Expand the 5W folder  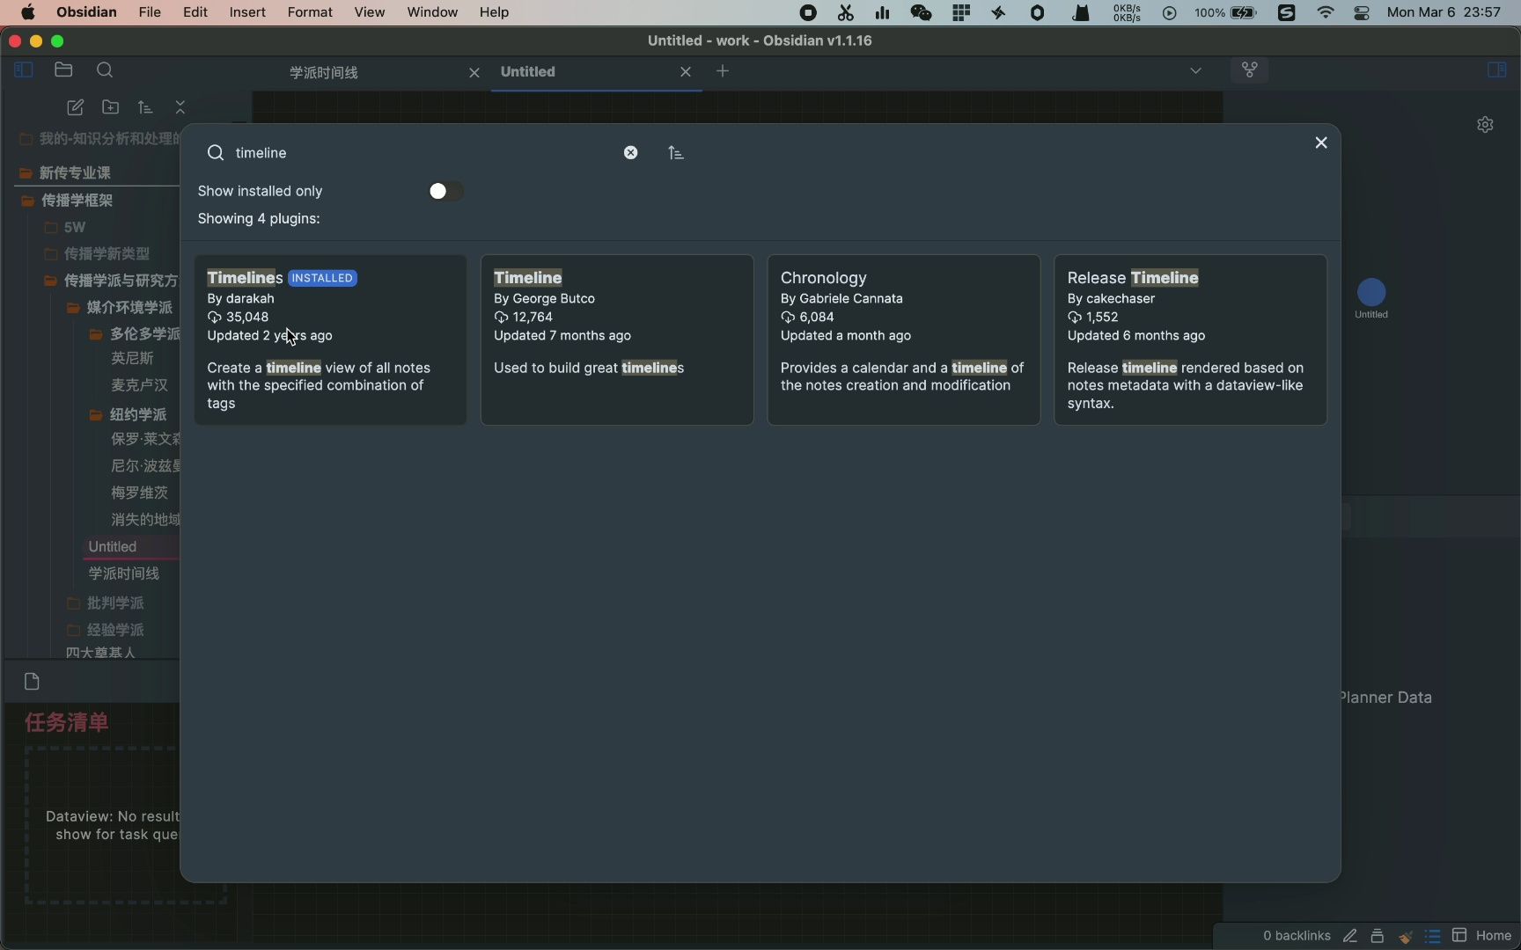tap(66, 228)
